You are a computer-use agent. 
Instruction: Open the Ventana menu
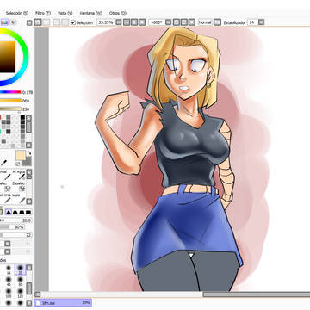[x=90, y=13]
